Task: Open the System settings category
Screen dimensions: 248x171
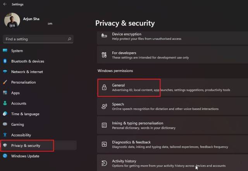Action: [x=17, y=51]
